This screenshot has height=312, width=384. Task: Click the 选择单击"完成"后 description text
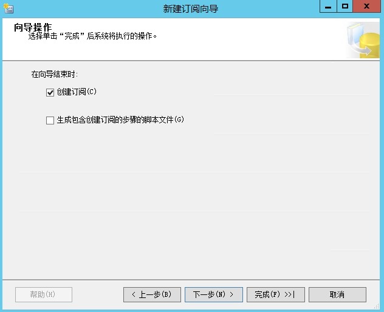tap(92, 36)
